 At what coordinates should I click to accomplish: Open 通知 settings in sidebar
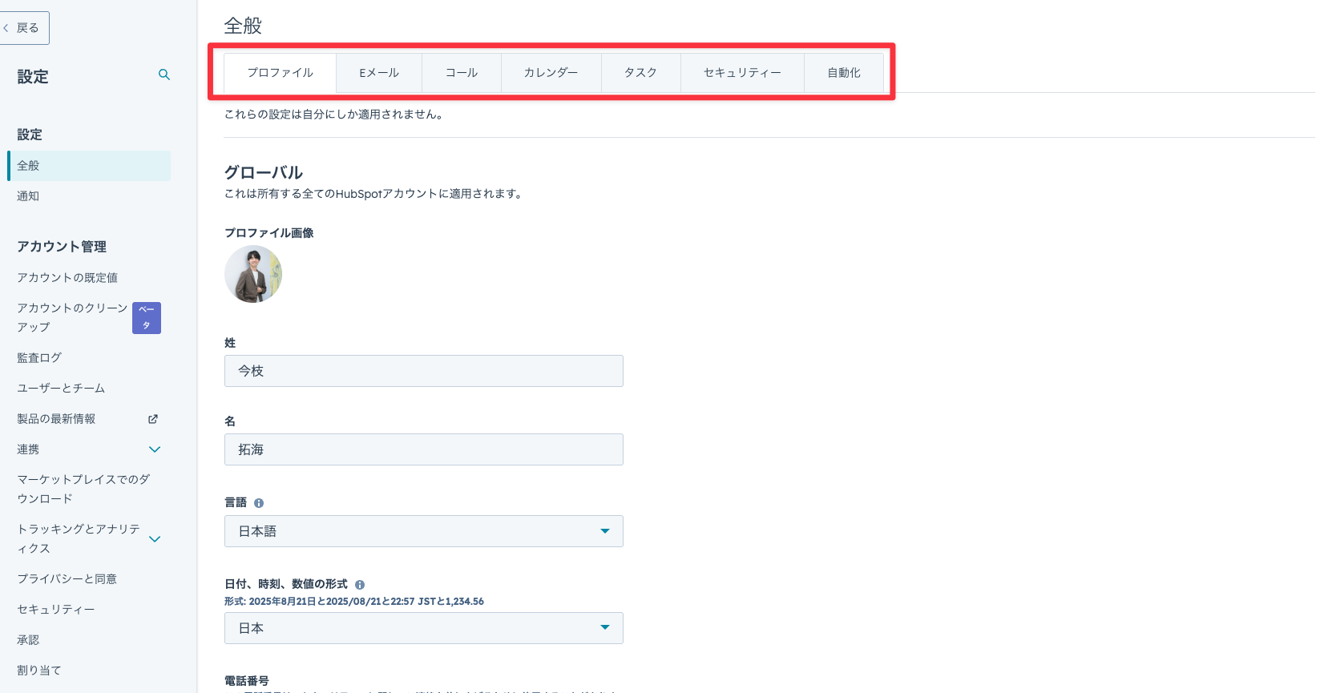(x=29, y=196)
